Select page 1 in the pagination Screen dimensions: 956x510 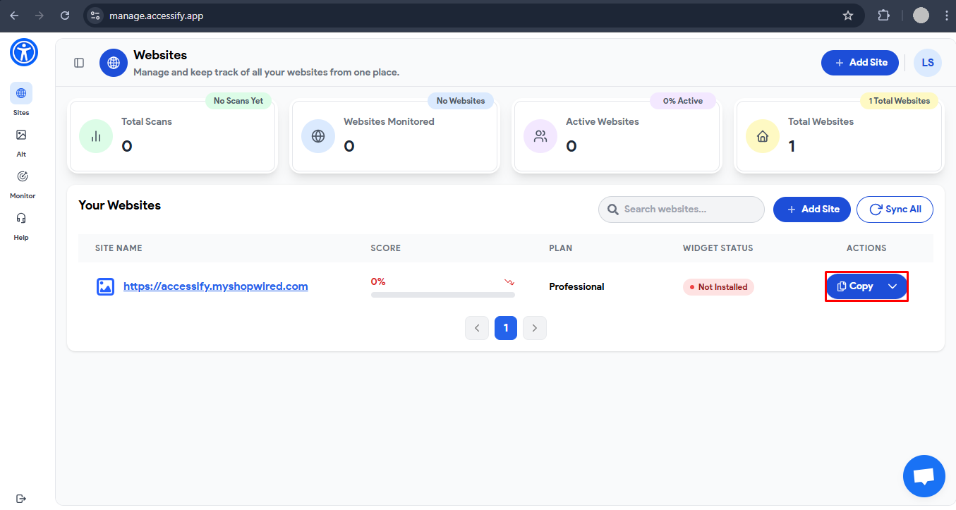[505, 327]
